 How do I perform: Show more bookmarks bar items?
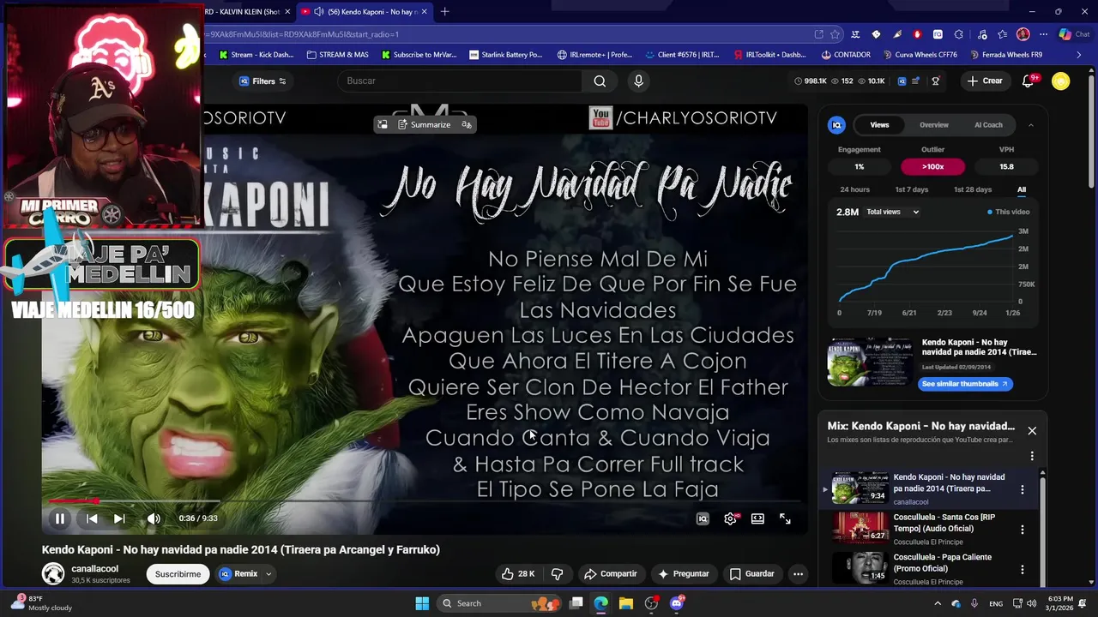point(1079,55)
